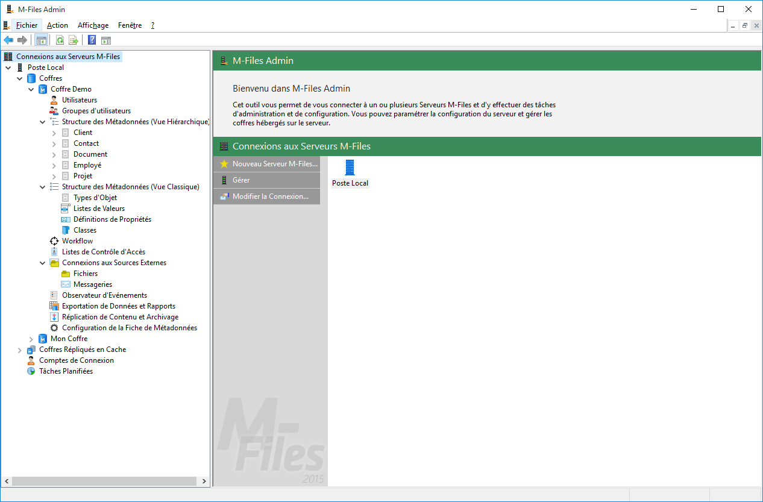Open Tâches Planifiées node
763x502 pixels.
(66, 371)
